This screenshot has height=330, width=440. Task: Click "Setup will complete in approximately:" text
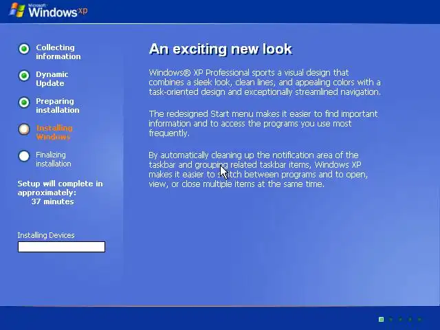pyautogui.click(x=60, y=188)
